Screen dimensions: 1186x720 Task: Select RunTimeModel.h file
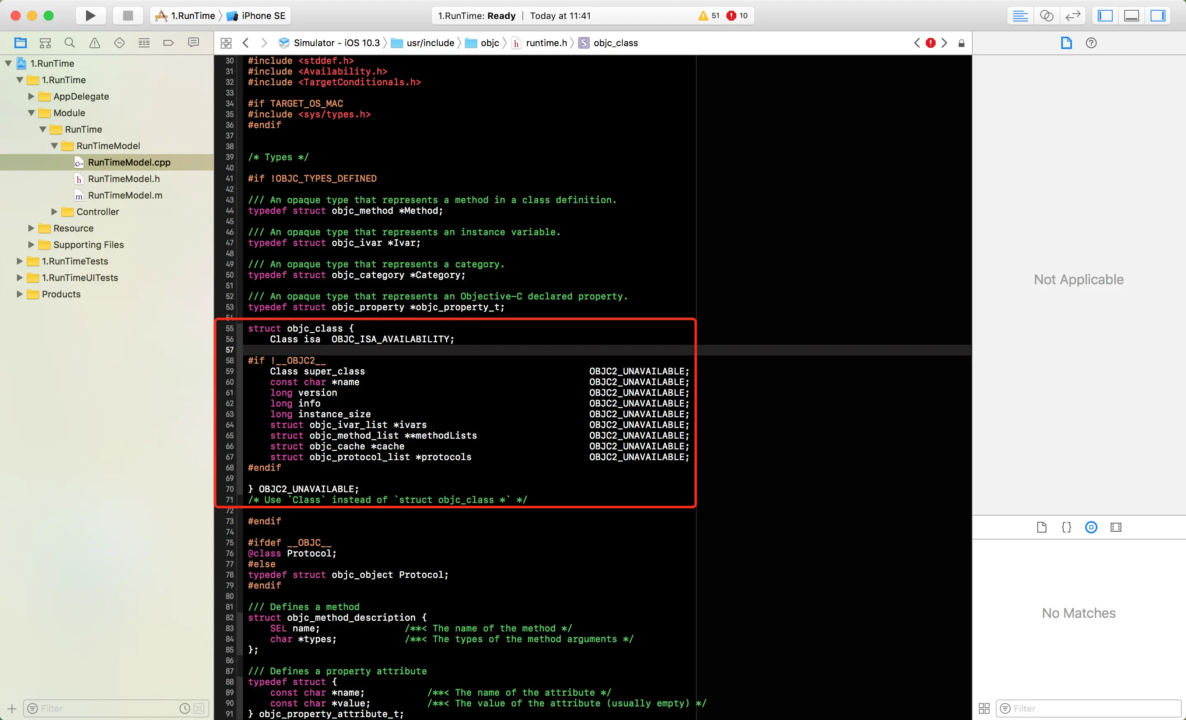107,178
